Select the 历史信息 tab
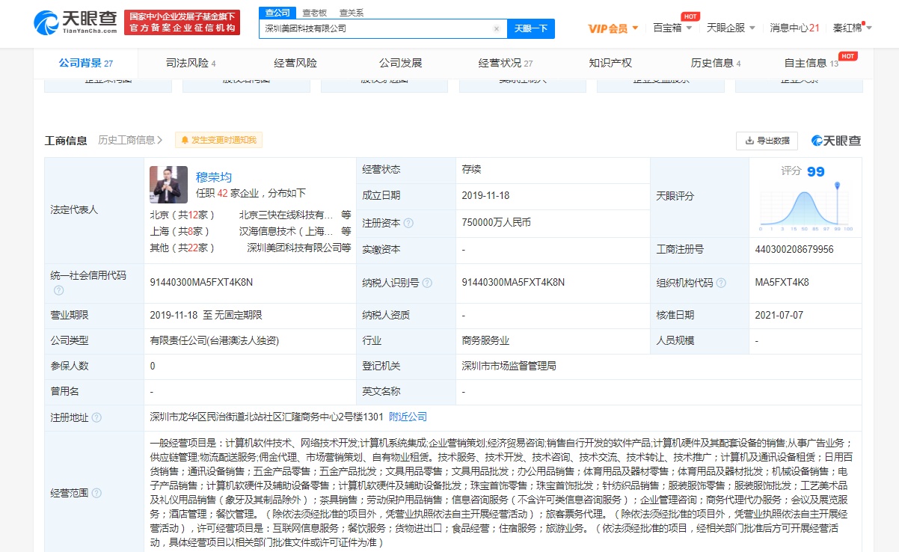This screenshot has width=899, height=552. [x=716, y=63]
